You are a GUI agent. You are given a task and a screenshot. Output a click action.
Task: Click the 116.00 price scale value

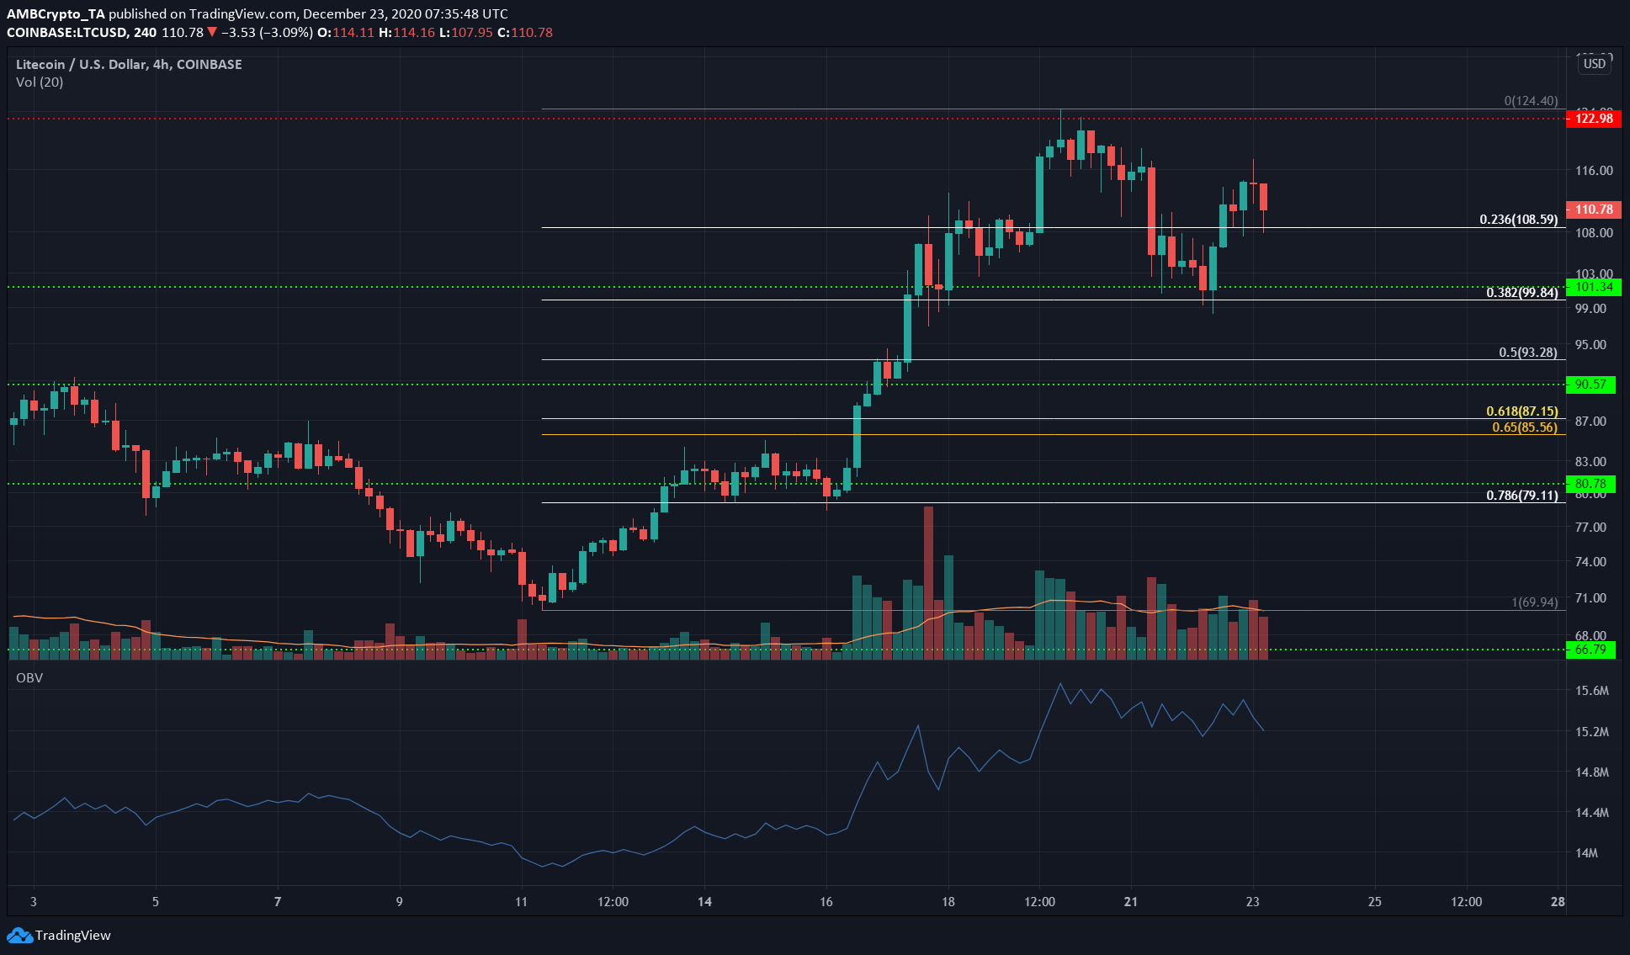(x=1594, y=171)
